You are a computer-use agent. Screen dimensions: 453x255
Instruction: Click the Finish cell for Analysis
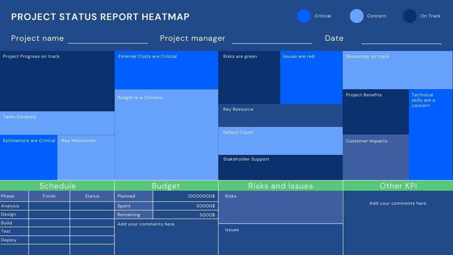click(49, 206)
